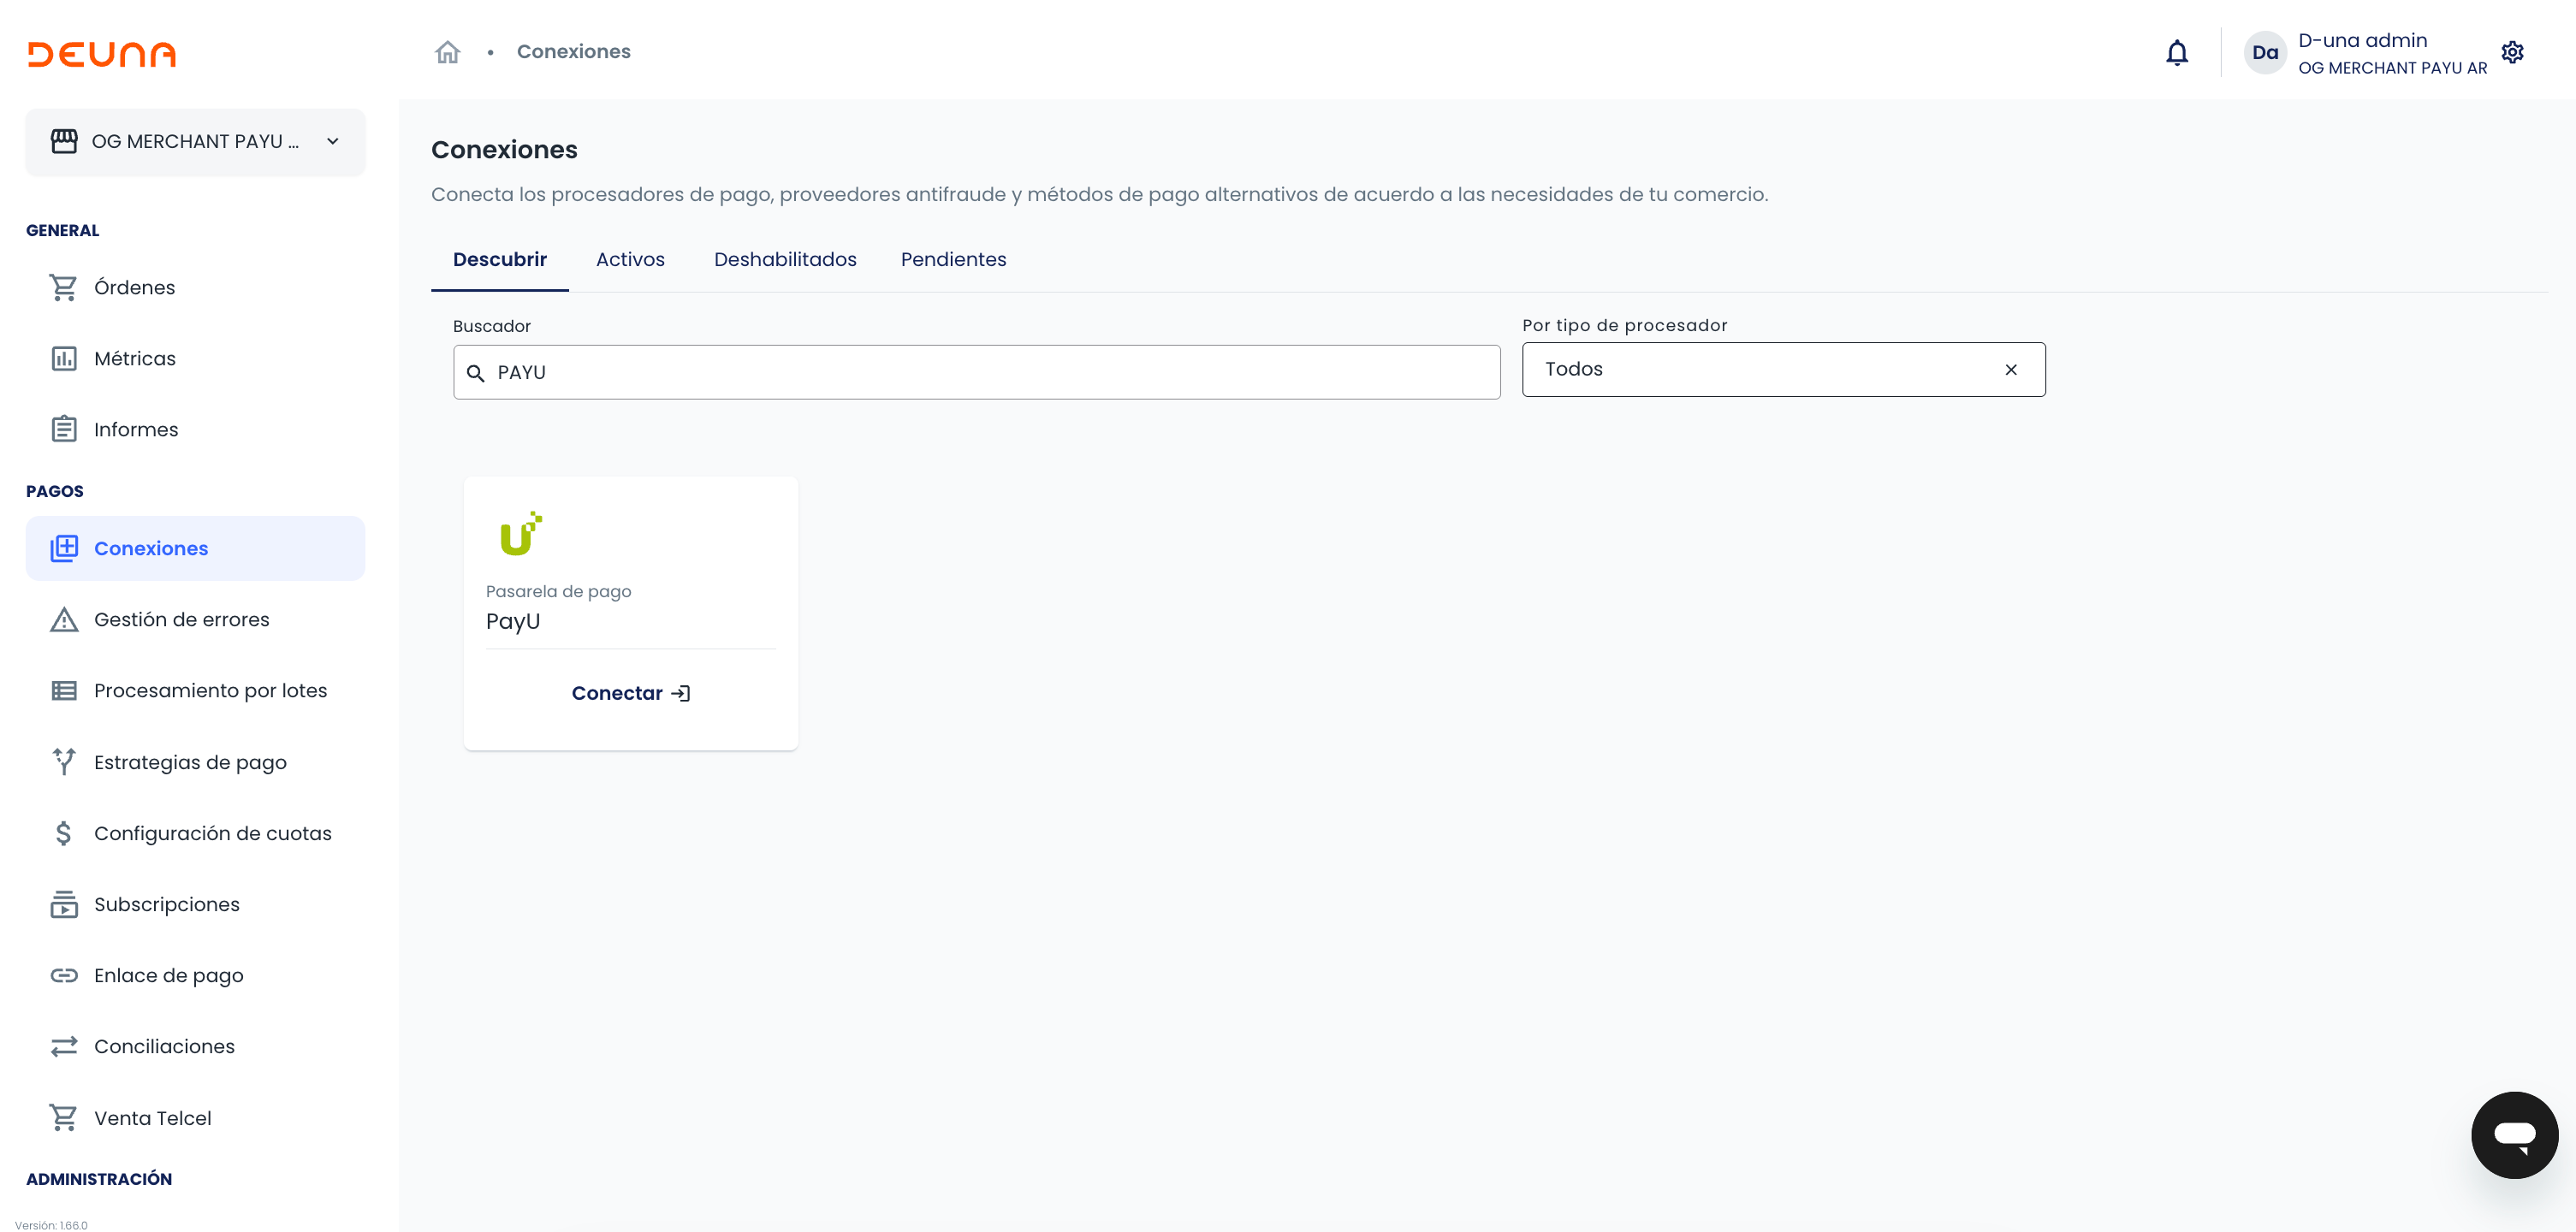Open the settings gear icon

pyautogui.click(x=2512, y=52)
